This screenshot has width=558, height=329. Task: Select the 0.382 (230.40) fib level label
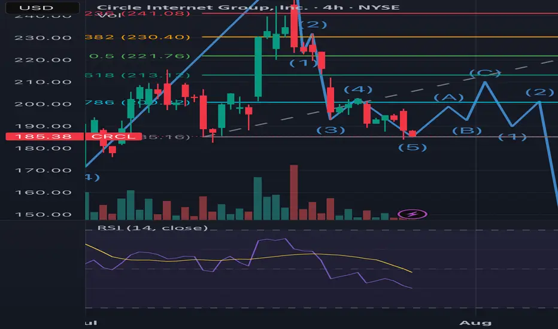tap(138, 37)
